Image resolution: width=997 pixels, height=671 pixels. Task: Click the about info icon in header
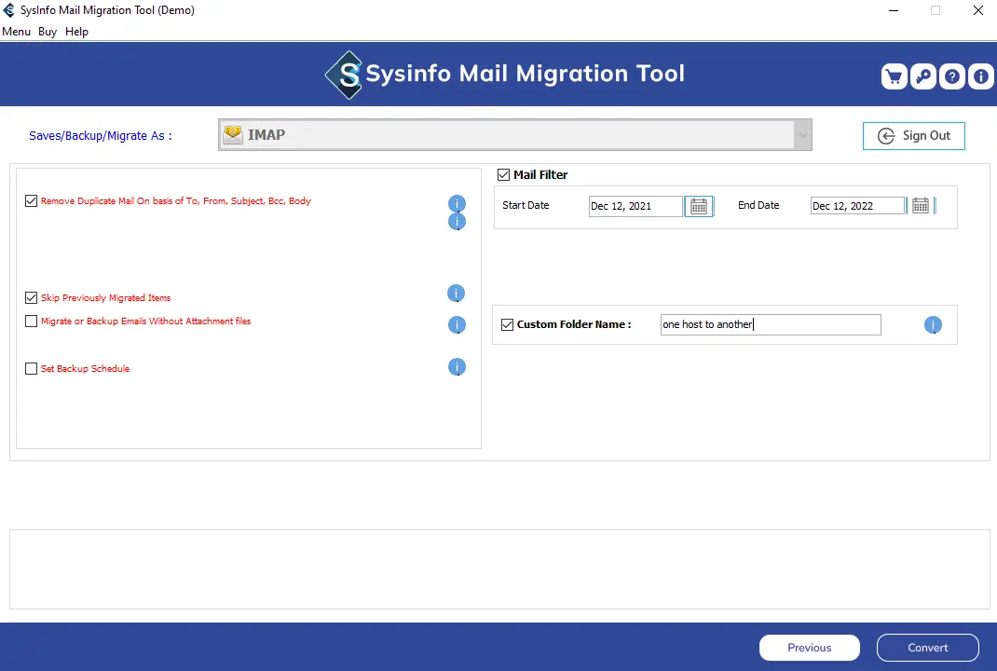pyautogui.click(x=981, y=77)
